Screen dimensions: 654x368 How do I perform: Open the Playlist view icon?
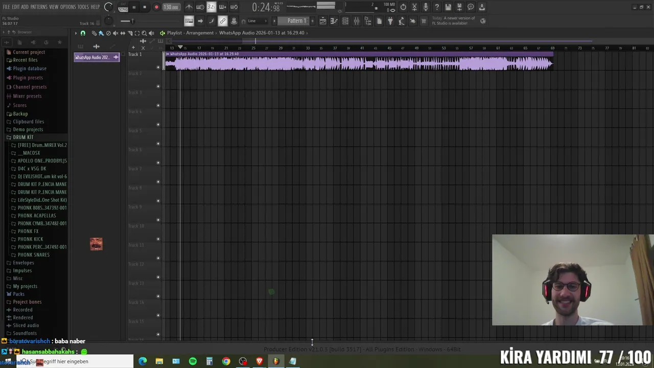pos(323,21)
